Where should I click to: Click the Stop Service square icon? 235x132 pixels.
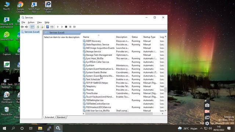point(66,27)
